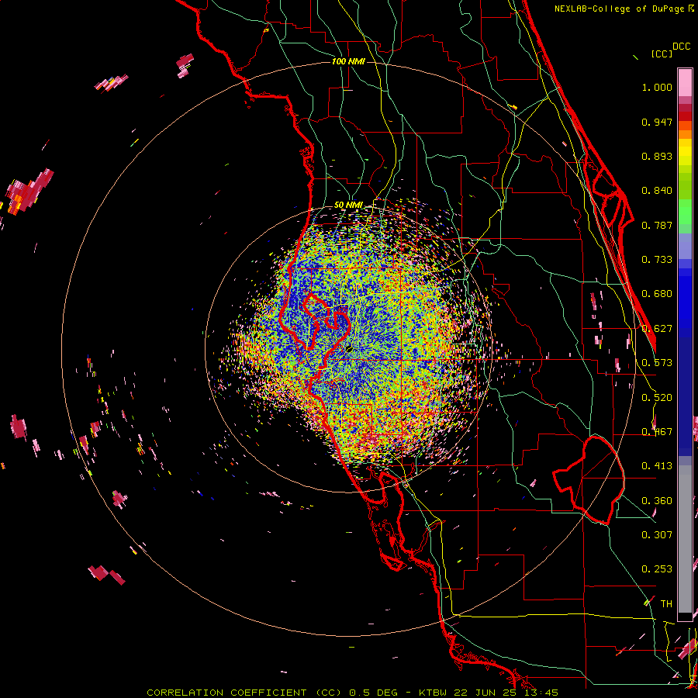
Task: Click the 1.000 color scale value
Action: tap(657, 87)
